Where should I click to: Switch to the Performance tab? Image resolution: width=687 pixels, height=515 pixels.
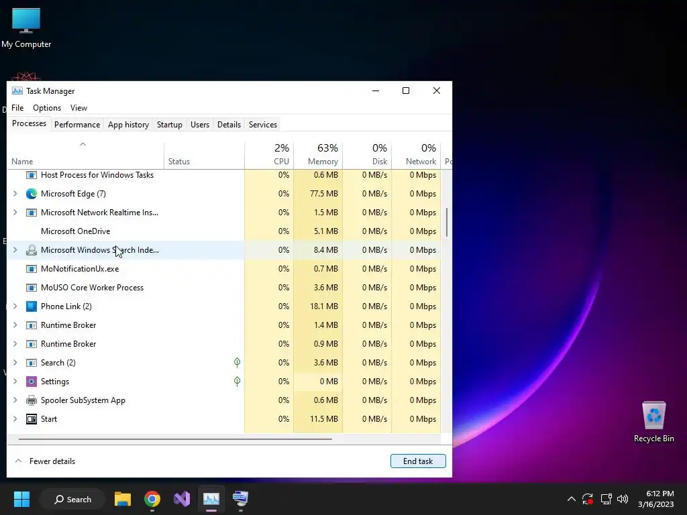[77, 125]
